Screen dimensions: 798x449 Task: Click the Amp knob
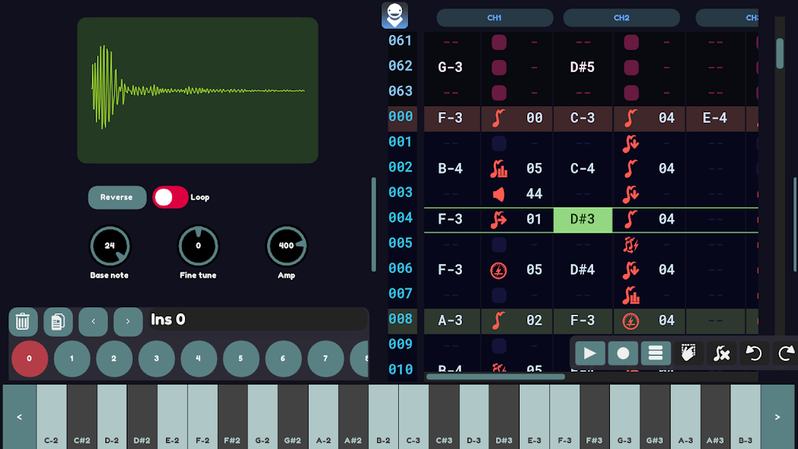pos(286,246)
